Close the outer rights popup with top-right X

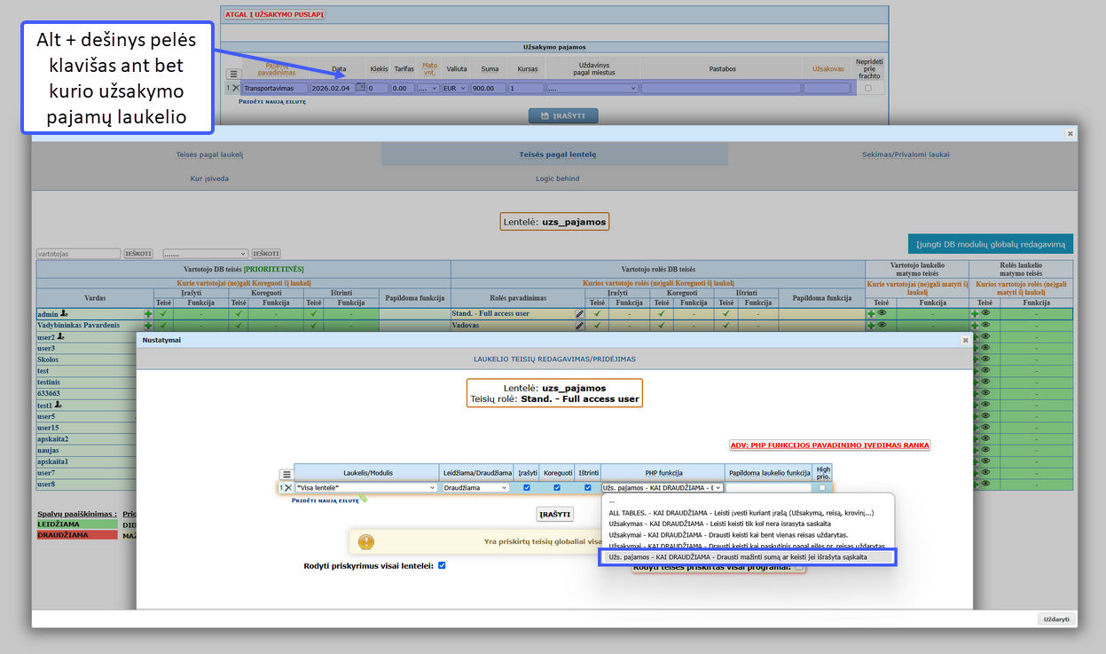click(x=1070, y=133)
